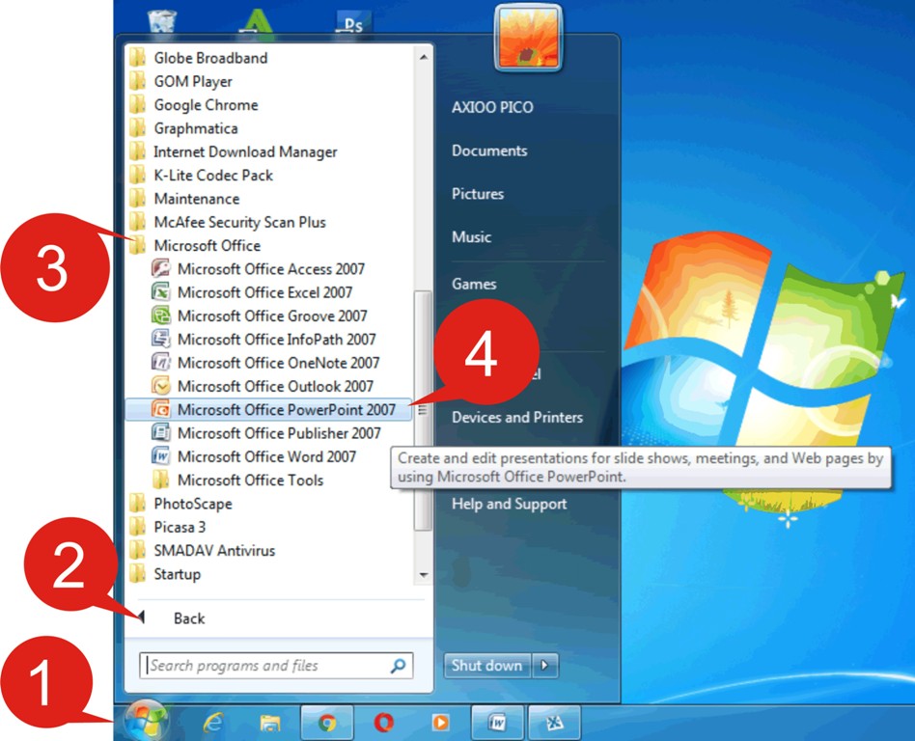Launch Microsoft Office Publisher 2007
This screenshot has height=741, width=915.
tap(266, 433)
